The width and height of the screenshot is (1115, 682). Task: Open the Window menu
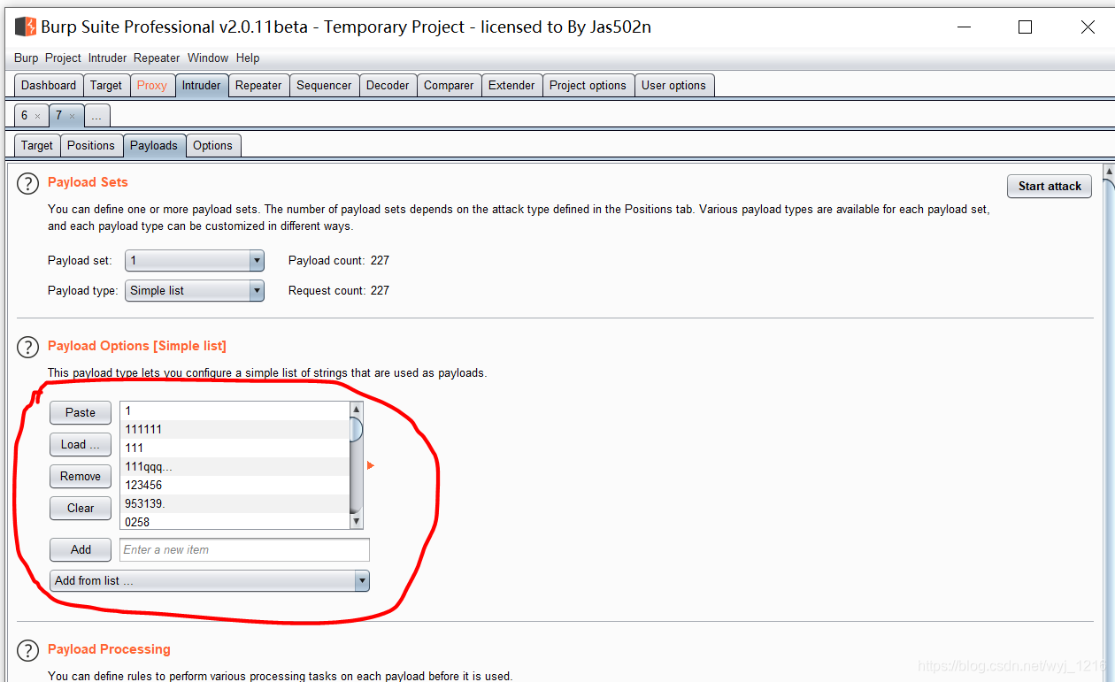click(208, 57)
